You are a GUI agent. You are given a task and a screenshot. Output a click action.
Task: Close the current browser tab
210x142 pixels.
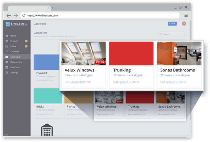tap(48, 8)
